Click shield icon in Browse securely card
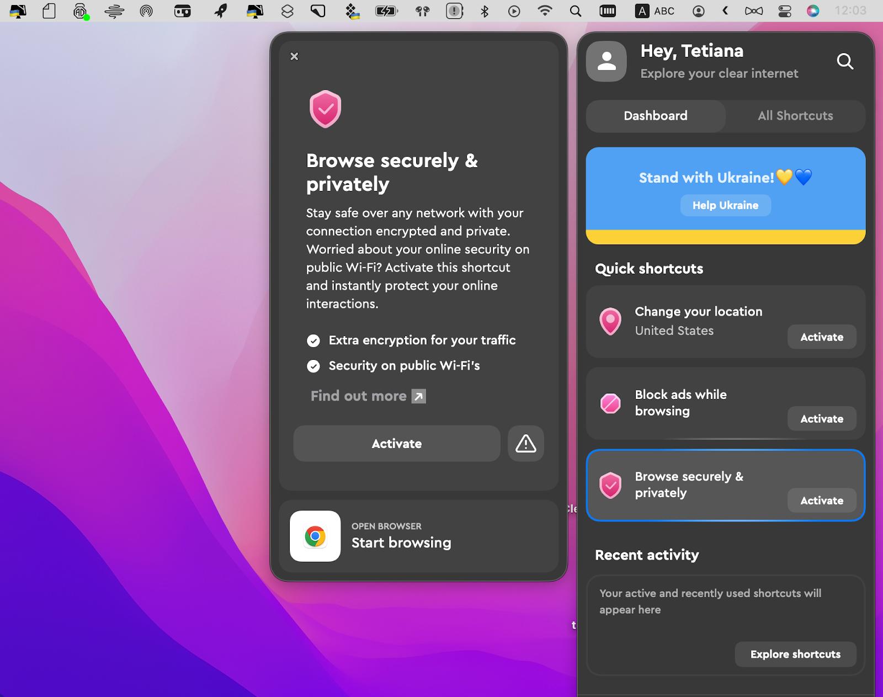 tap(610, 485)
